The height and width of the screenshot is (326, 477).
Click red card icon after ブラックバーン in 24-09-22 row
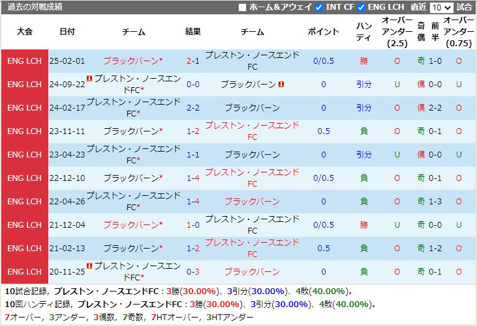tap(281, 84)
